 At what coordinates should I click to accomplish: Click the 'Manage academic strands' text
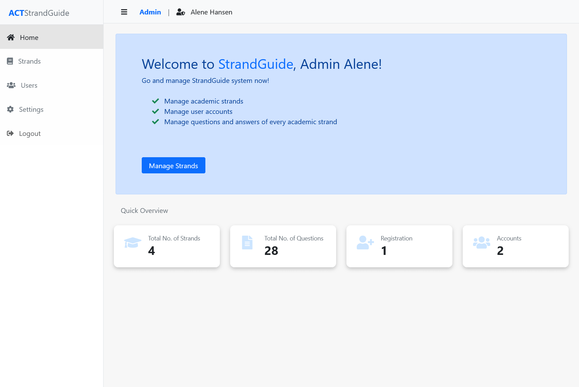pyautogui.click(x=204, y=101)
